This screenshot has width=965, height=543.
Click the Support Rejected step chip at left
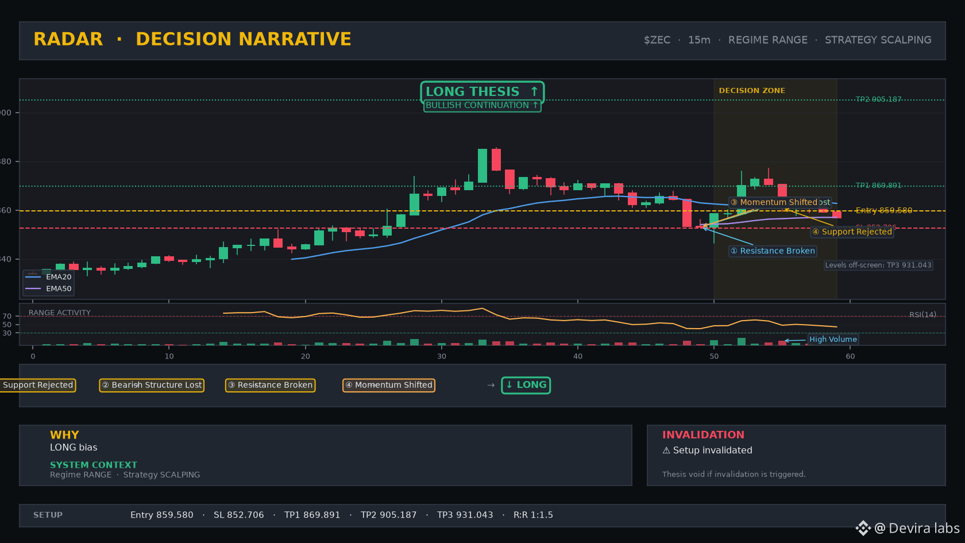tap(38, 385)
